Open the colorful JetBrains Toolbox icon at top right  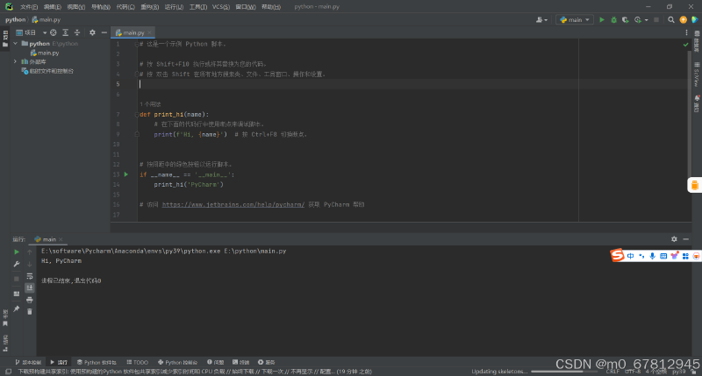click(x=694, y=19)
